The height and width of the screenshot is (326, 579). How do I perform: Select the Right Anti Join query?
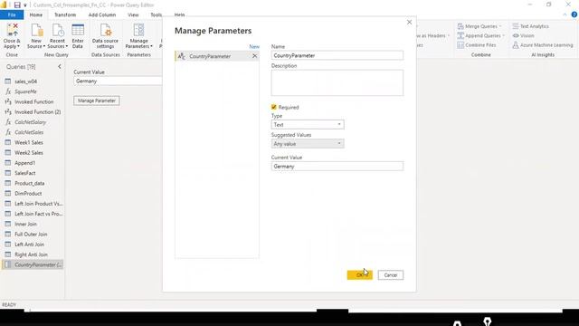click(33, 254)
